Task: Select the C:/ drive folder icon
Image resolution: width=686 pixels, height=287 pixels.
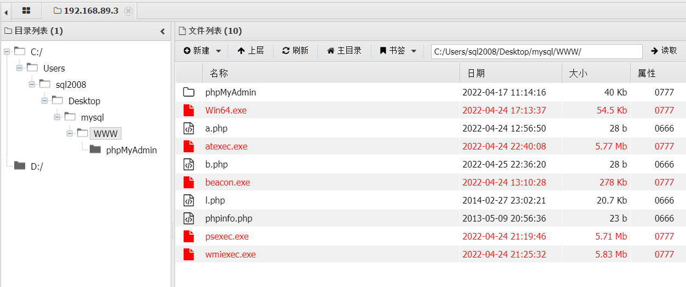Action: click(x=20, y=51)
